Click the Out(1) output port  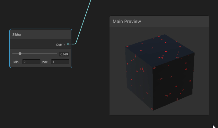68,44
